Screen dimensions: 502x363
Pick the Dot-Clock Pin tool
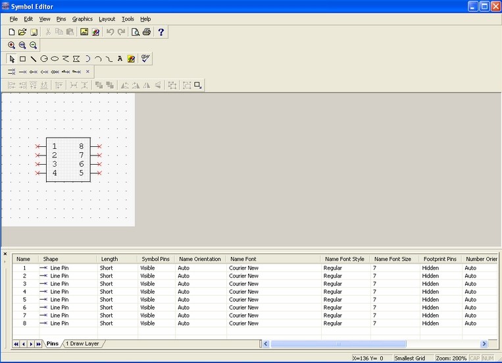(55, 72)
